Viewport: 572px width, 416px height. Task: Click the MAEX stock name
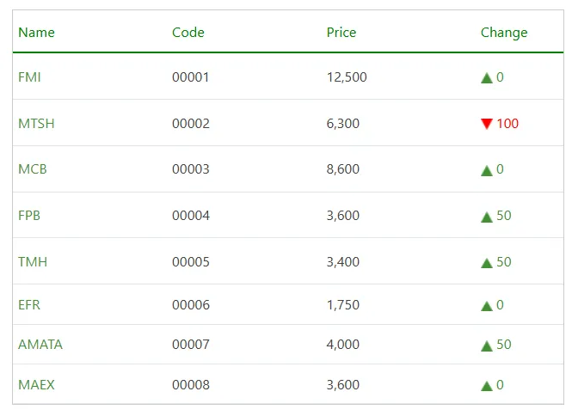pyautogui.click(x=36, y=385)
